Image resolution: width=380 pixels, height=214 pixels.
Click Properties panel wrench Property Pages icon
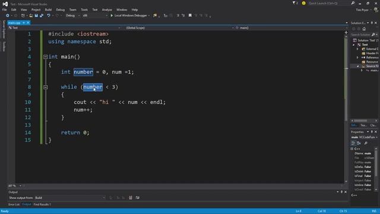point(366,143)
